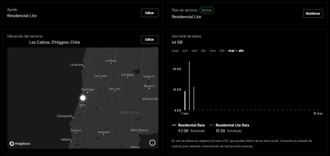Click the third bar in usage chart

pyautogui.click(x=194, y=98)
